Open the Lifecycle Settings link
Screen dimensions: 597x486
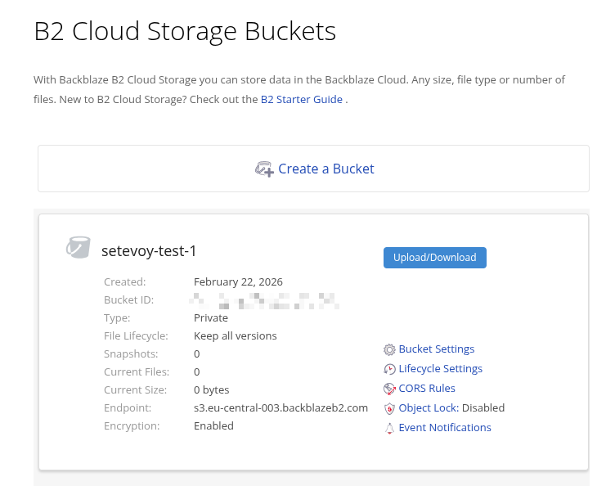point(440,369)
